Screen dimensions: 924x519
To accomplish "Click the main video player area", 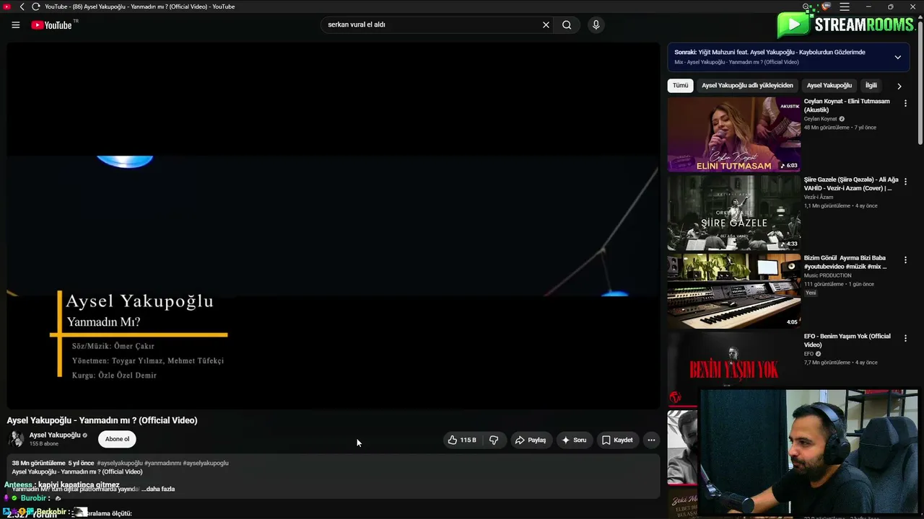I will pyautogui.click(x=333, y=226).
